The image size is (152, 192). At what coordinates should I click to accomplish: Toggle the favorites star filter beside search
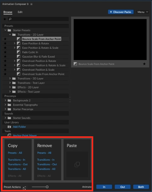(5, 19)
